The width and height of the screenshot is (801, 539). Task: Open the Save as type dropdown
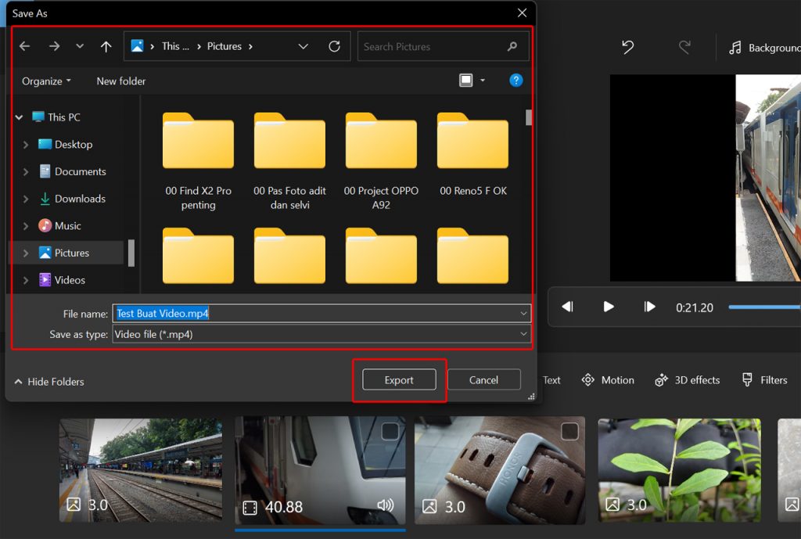tap(526, 334)
